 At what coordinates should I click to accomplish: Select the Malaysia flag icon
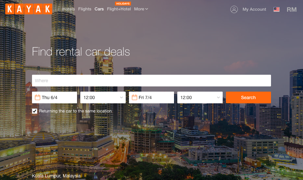(x=277, y=9)
